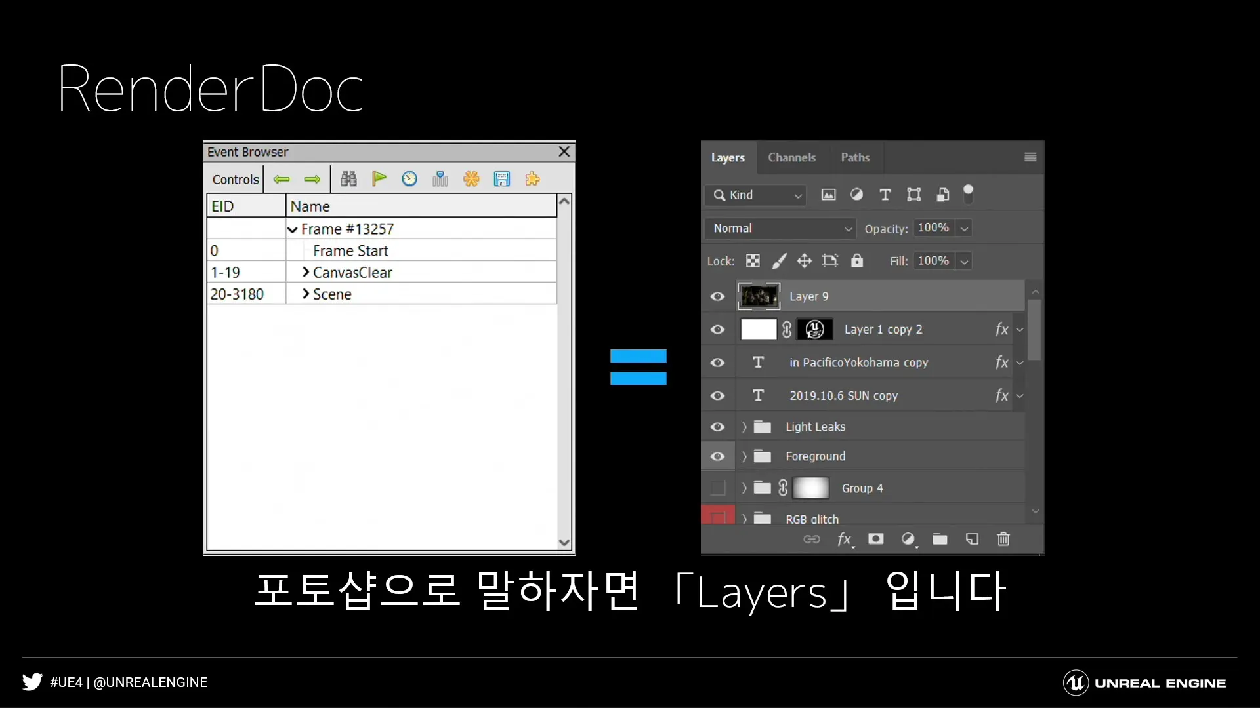Image resolution: width=1260 pixels, height=708 pixels.
Task: Click the Layer 9 thumbnail
Action: pos(759,296)
